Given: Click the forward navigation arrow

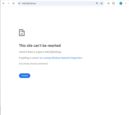Looking at the screenshot, I should 8,3.
